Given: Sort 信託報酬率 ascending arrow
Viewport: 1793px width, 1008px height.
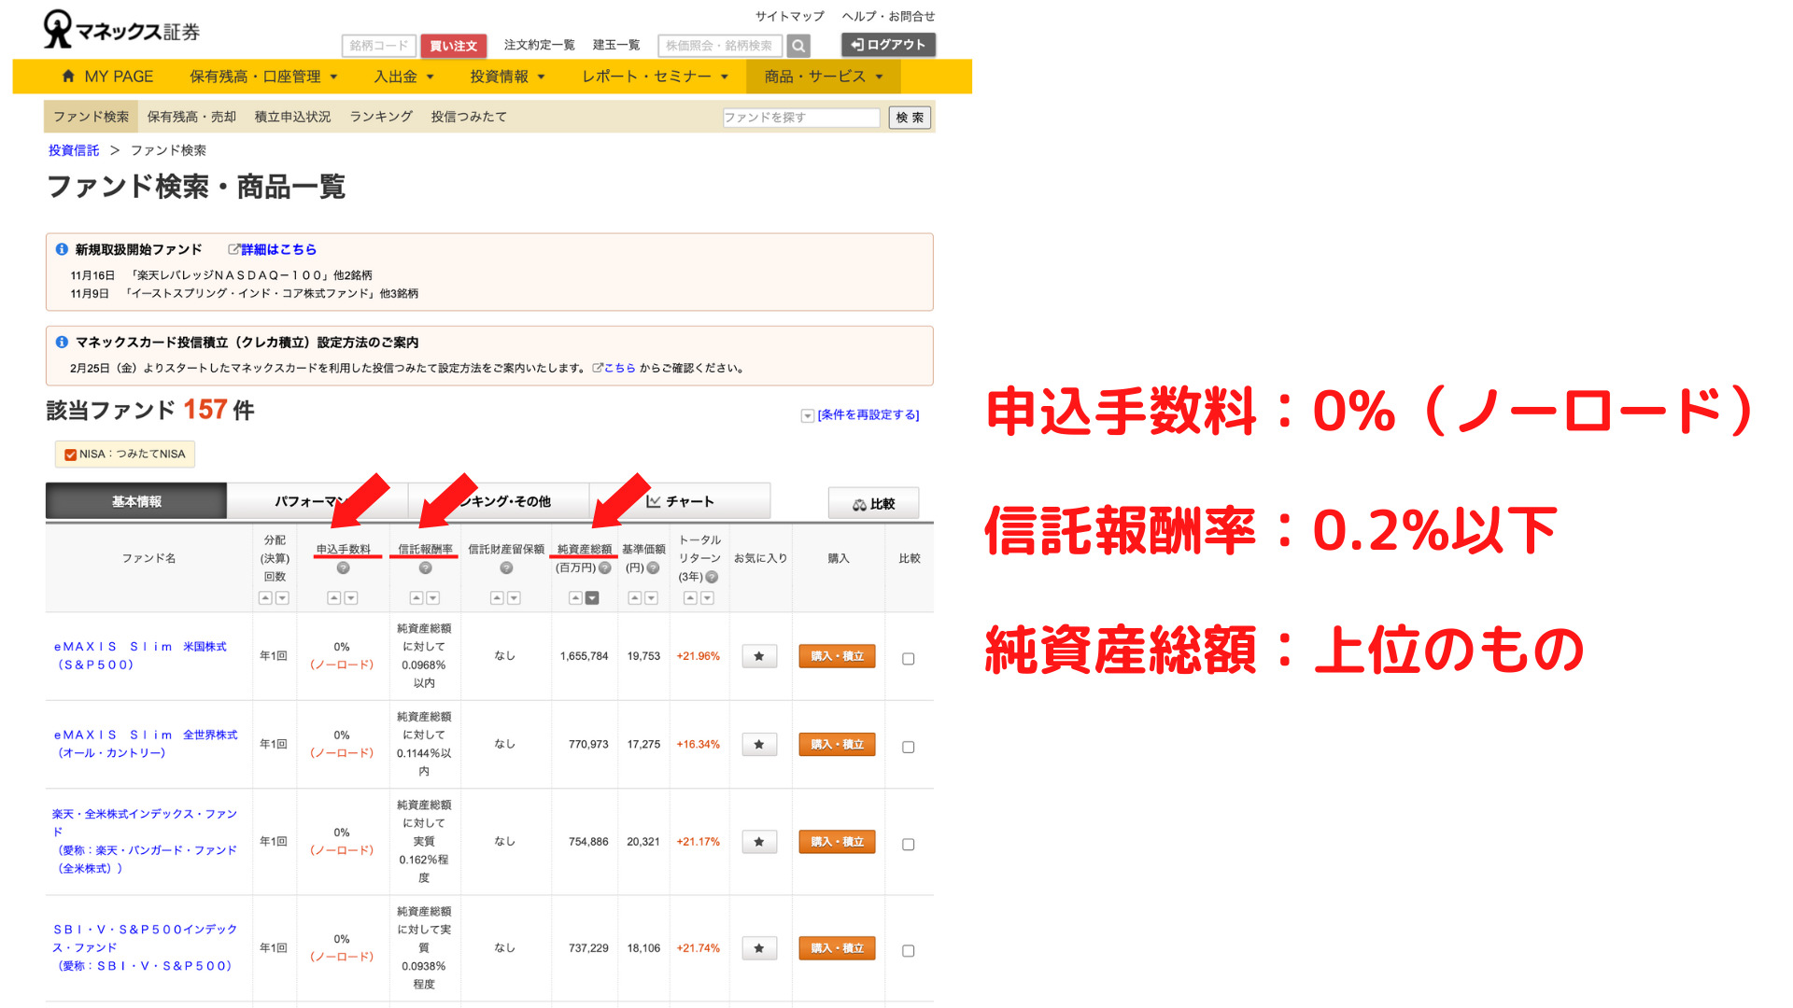Looking at the screenshot, I should (416, 598).
